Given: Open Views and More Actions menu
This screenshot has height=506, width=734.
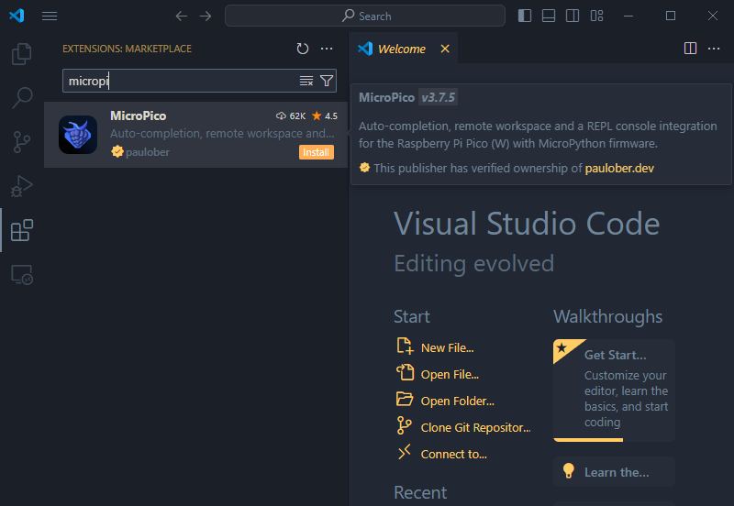Looking at the screenshot, I should 327,49.
